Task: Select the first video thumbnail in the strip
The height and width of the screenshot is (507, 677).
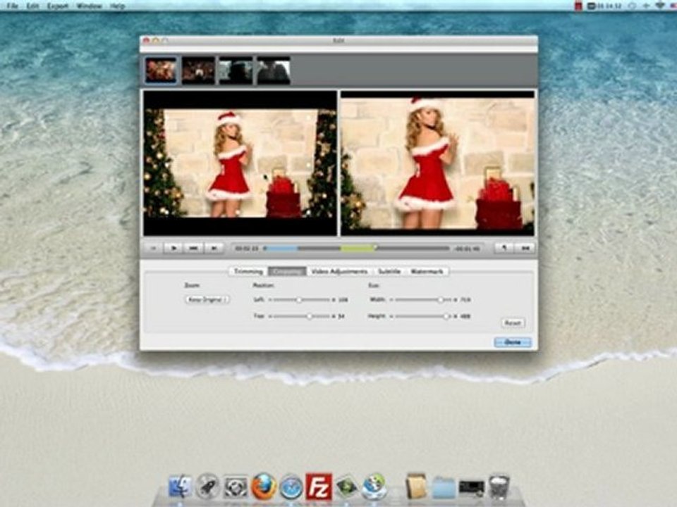Action: (x=161, y=70)
